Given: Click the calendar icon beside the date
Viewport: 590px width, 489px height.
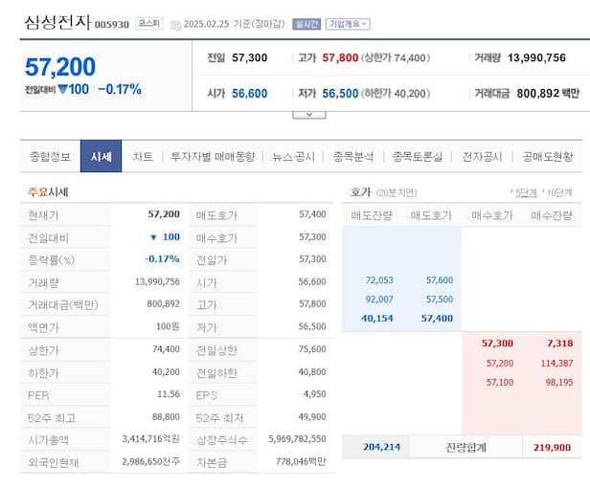Looking at the screenshot, I should tap(175, 24).
